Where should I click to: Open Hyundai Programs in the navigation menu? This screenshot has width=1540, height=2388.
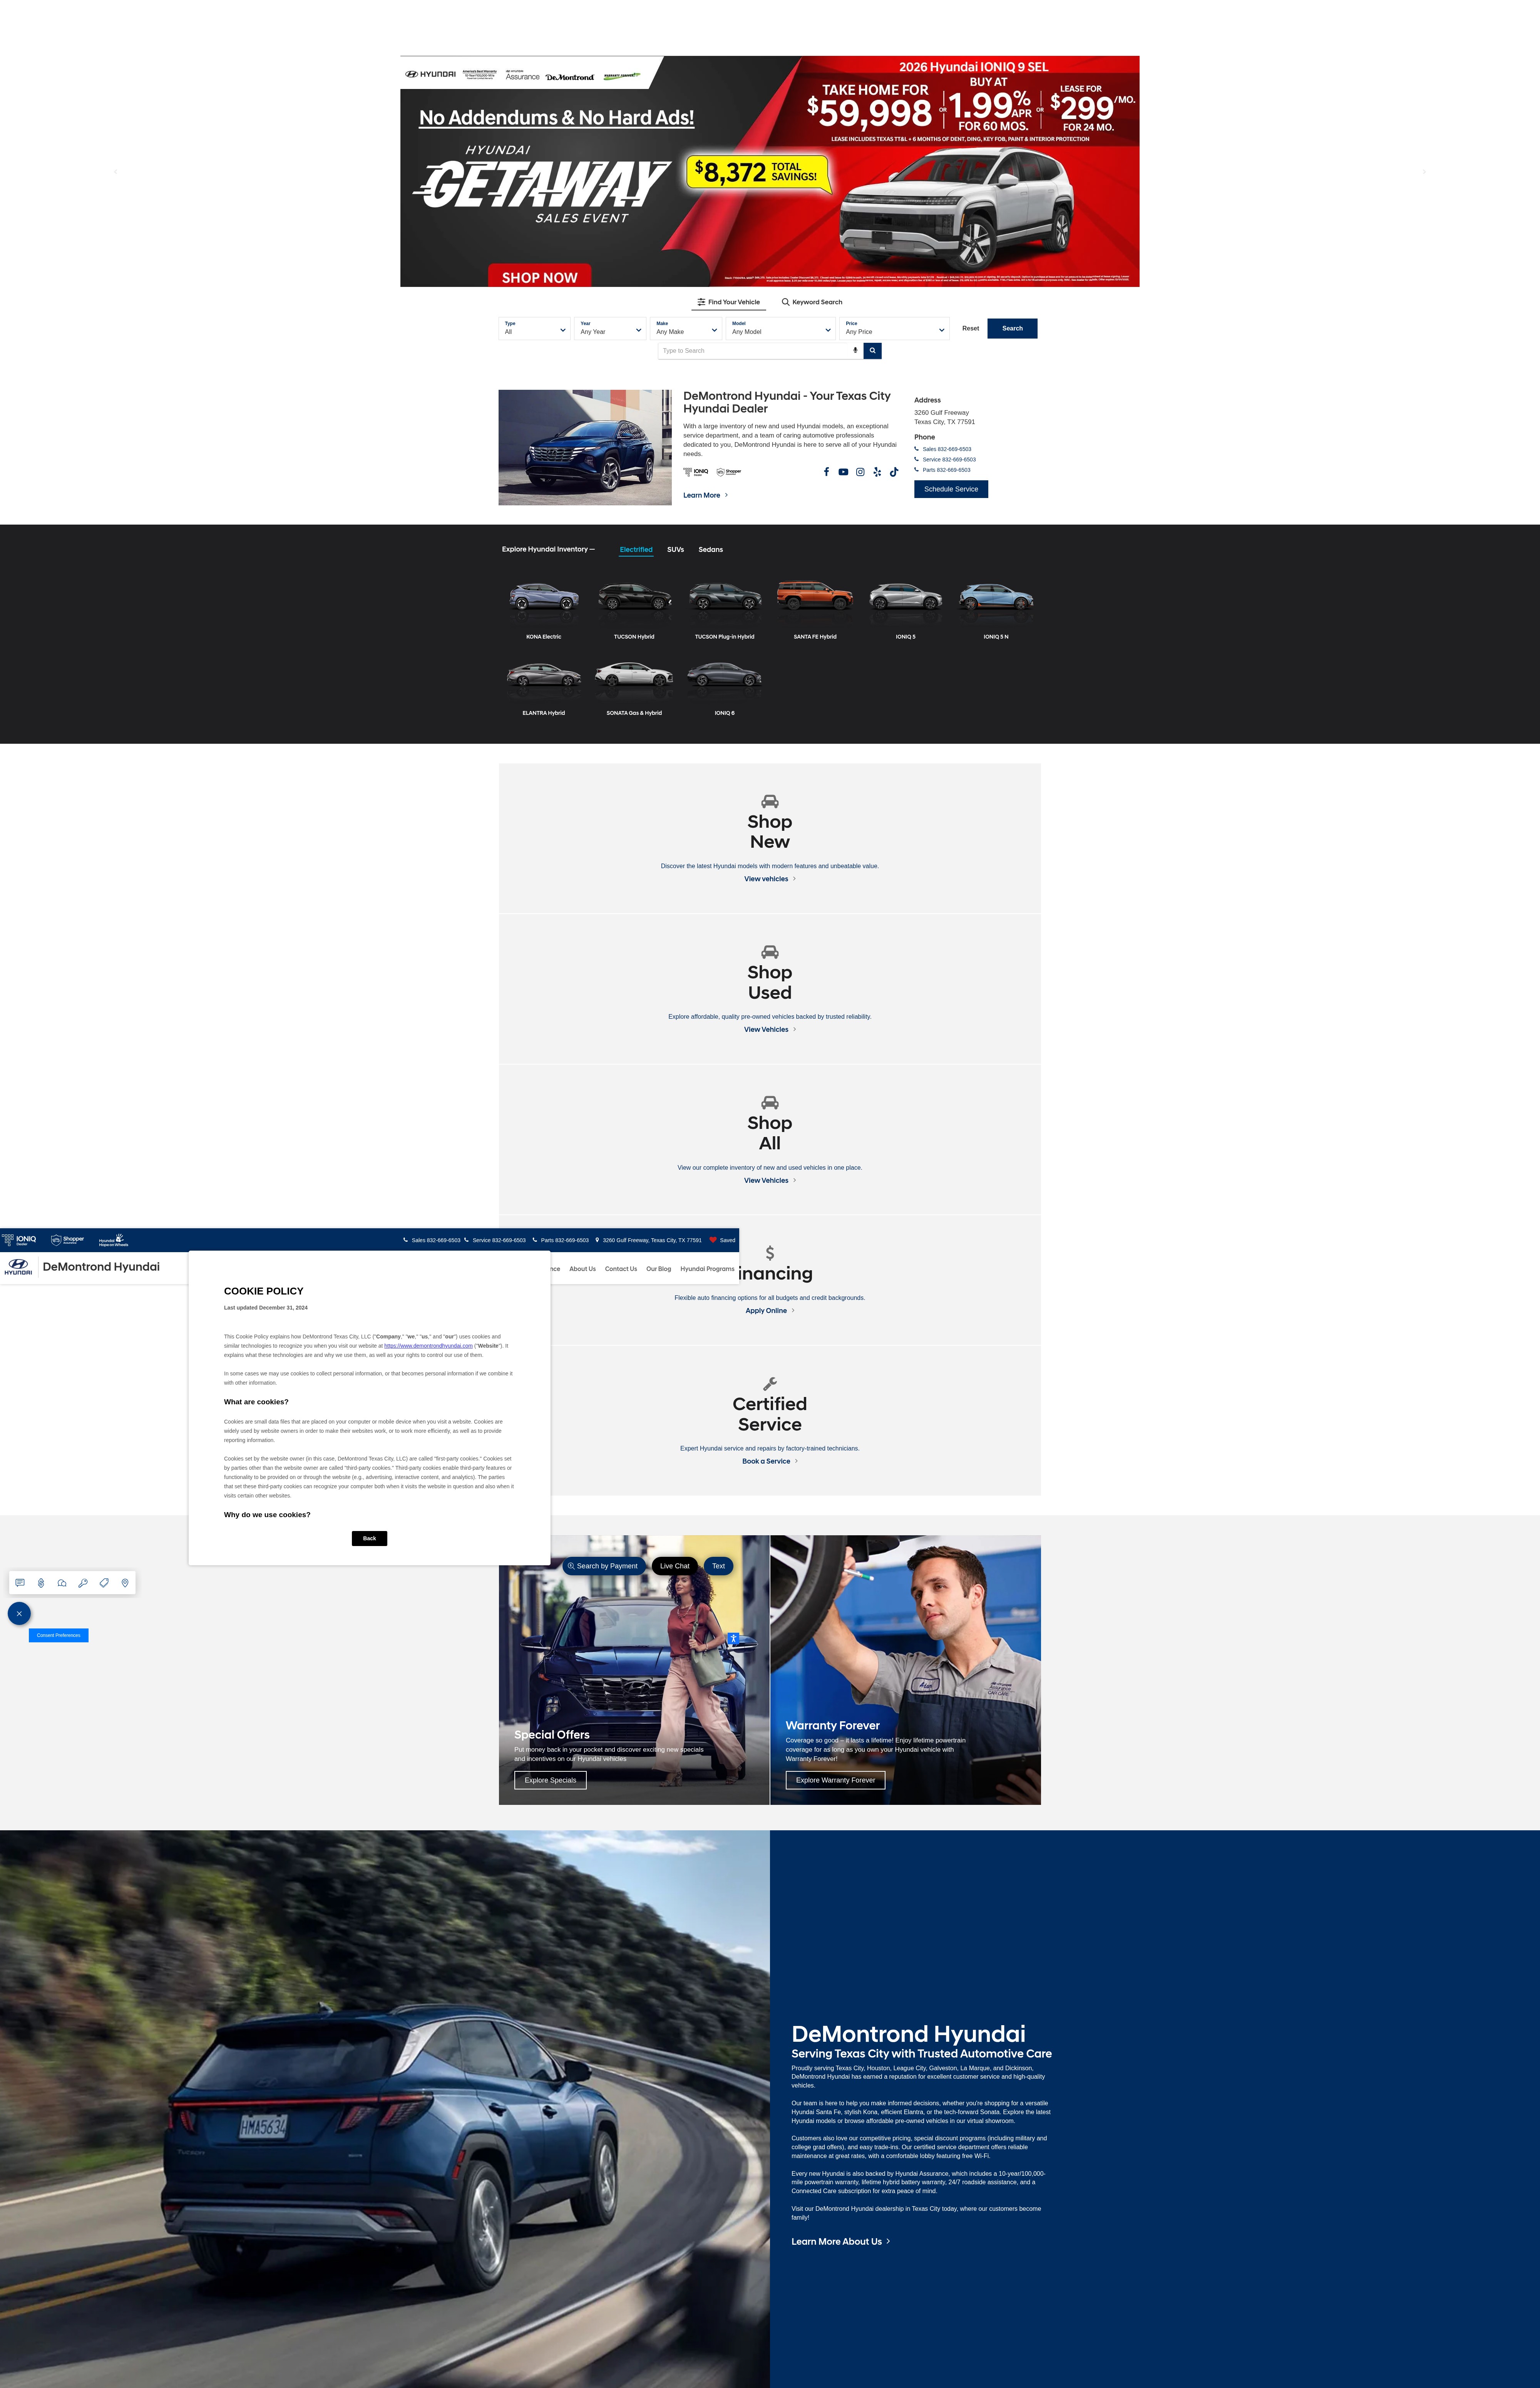click(x=707, y=1269)
